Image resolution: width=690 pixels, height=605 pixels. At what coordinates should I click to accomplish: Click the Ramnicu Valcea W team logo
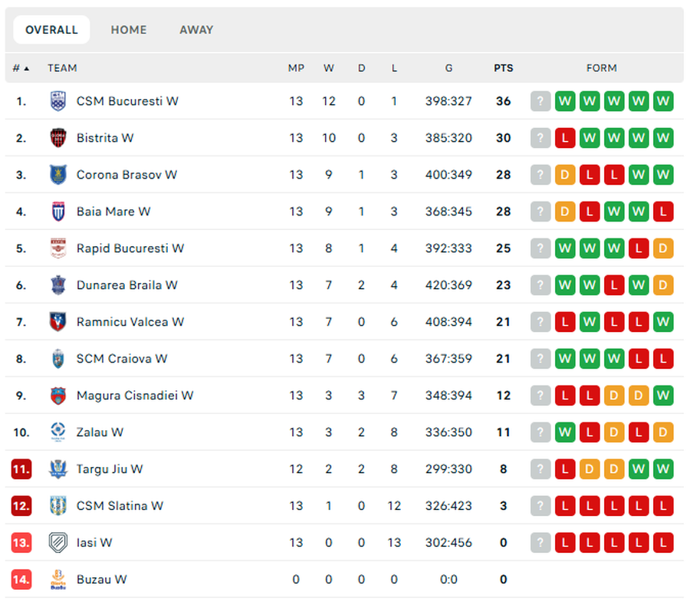pyautogui.click(x=58, y=322)
